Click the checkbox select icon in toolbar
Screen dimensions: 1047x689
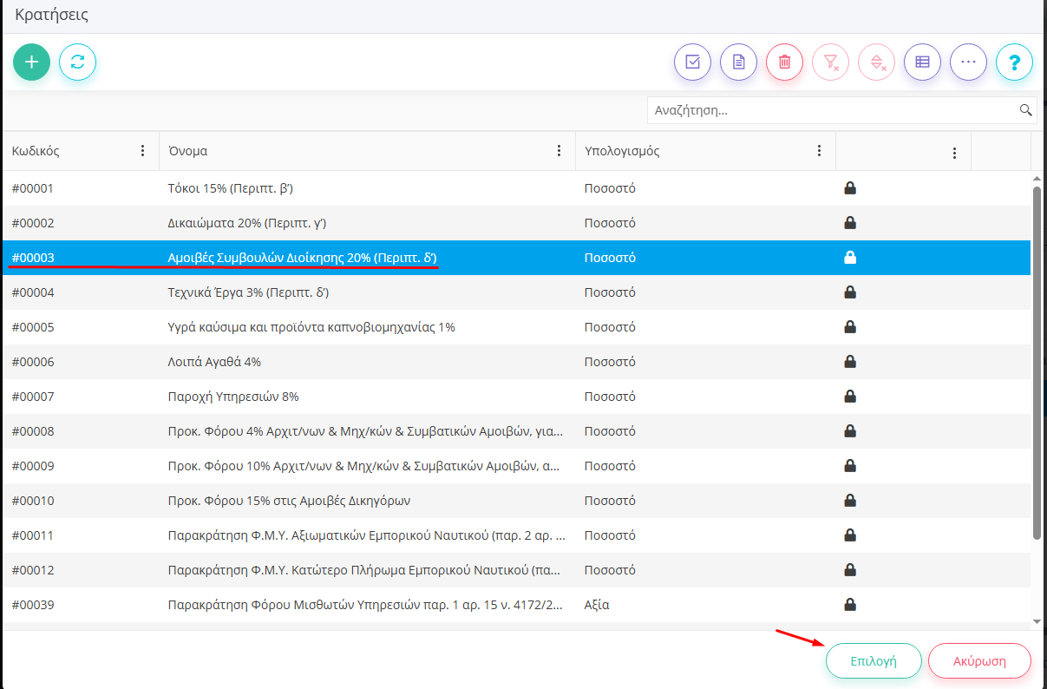692,62
